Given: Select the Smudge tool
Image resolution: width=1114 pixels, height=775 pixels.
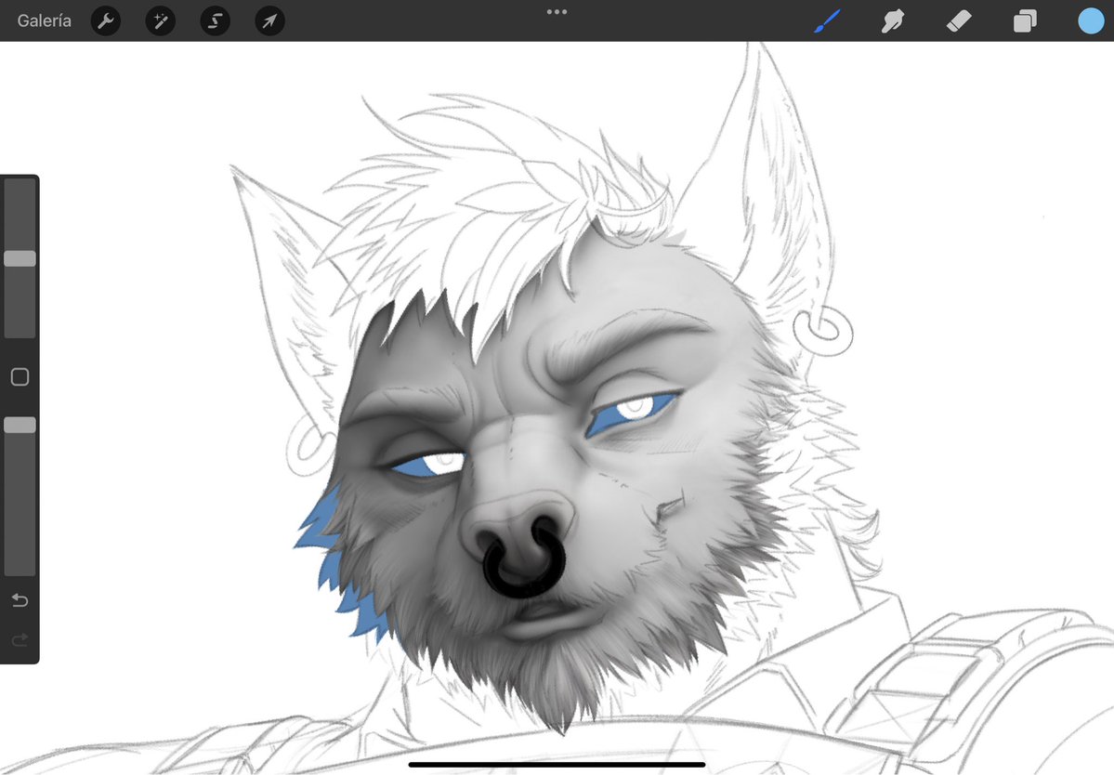Looking at the screenshot, I should (x=893, y=20).
